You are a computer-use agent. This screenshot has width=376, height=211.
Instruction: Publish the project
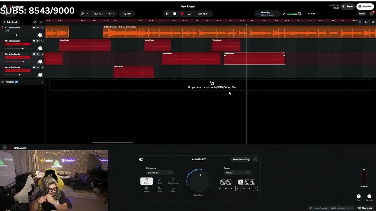pyautogui.click(x=365, y=6)
